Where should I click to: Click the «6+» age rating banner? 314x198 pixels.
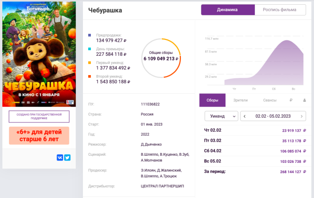pyautogui.click(x=39, y=136)
